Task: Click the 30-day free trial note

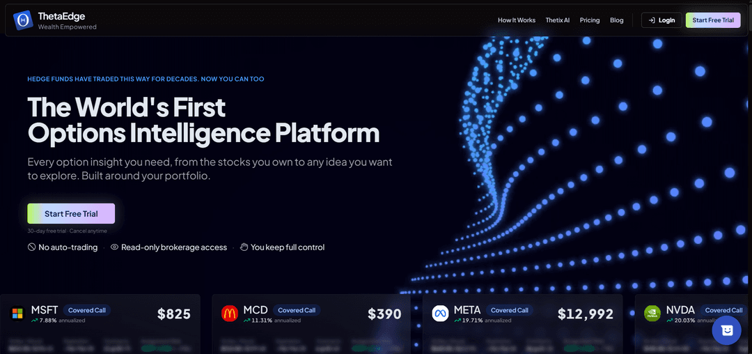Action: click(67, 231)
